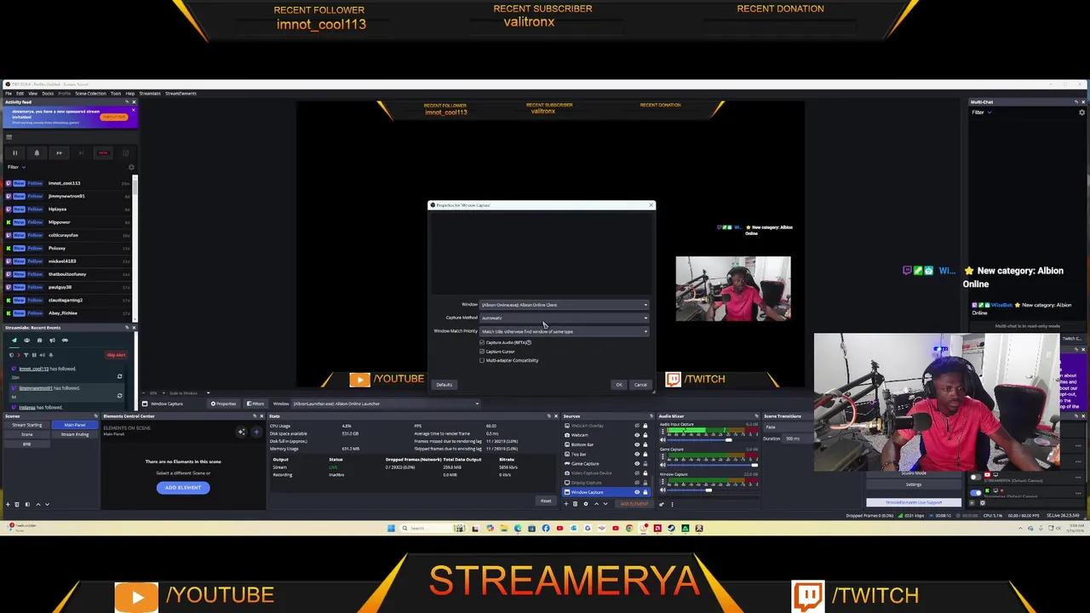Viewport: 1090px width, 613px height.
Task: Click the bell icon in Activity Feed
Action: coord(37,153)
